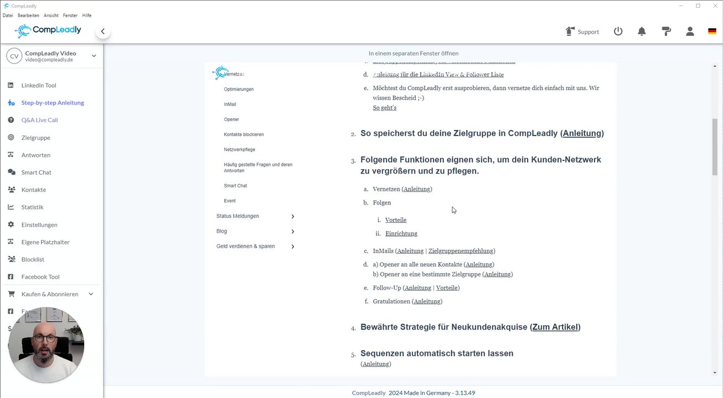Click the CV avatar circle
Screen dimensions: 723x398
pos(14,56)
